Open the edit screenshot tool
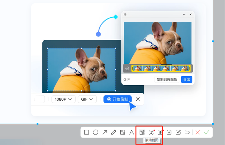This screenshot has width=225, height=145. click(x=178, y=132)
